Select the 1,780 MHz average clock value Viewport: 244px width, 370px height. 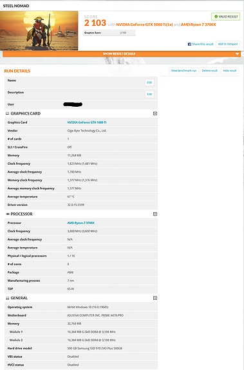[74, 172]
